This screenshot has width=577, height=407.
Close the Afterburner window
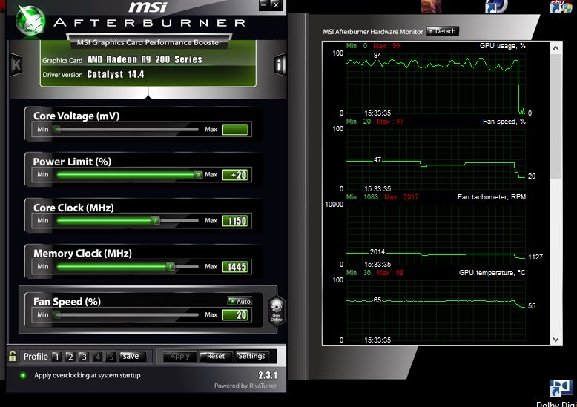click(x=276, y=5)
